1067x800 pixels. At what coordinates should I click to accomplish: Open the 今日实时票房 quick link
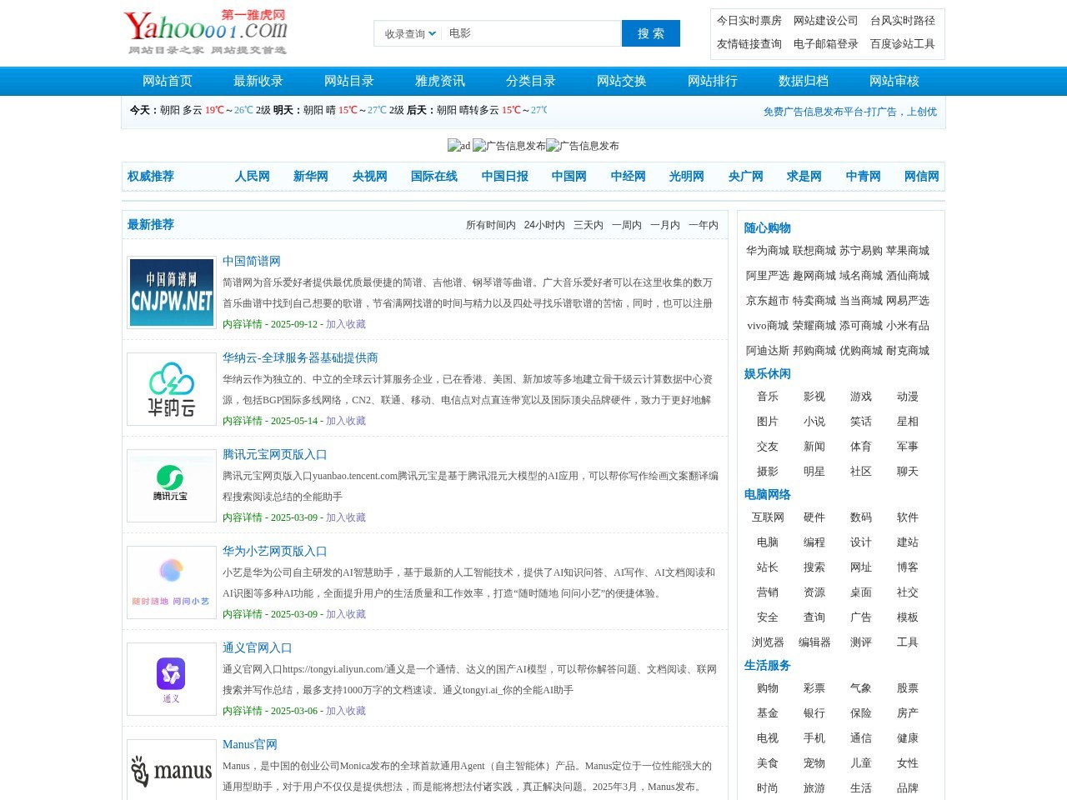pyautogui.click(x=749, y=21)
